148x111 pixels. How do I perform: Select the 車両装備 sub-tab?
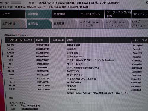(39, 24)
